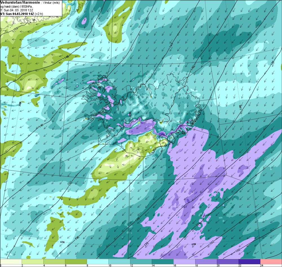Select the 8–10 m/s pale cyan legend swatch
Image resolution: width=282 pixels, height=267 pixels.
coord(98,261)
